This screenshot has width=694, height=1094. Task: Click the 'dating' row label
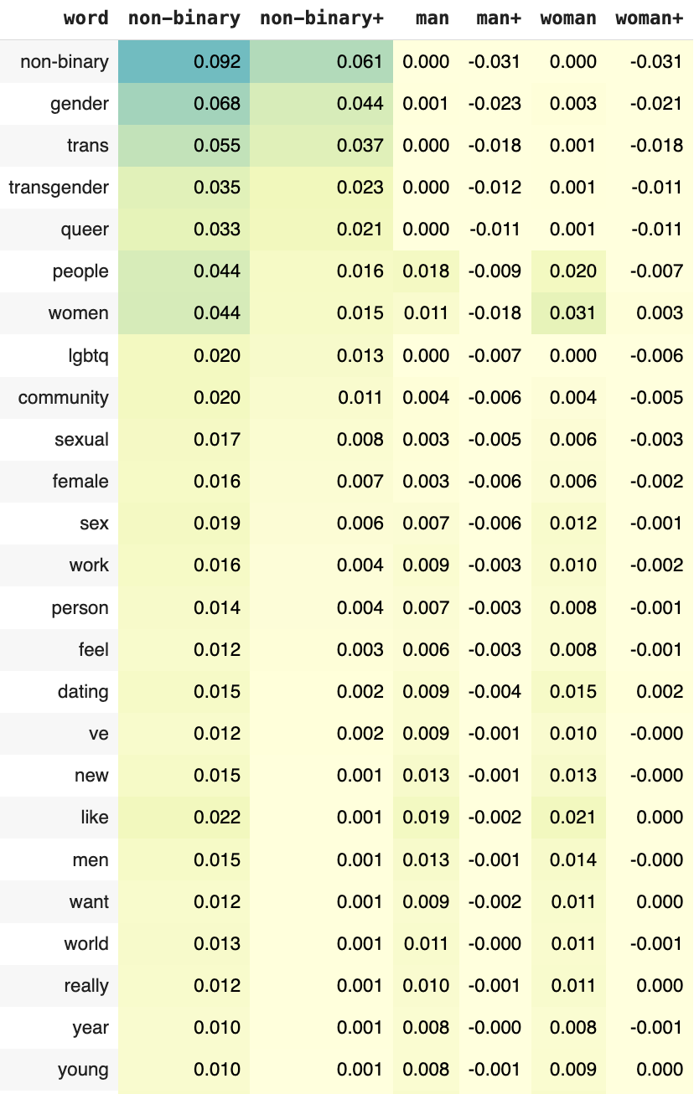(x=83, y=692)
